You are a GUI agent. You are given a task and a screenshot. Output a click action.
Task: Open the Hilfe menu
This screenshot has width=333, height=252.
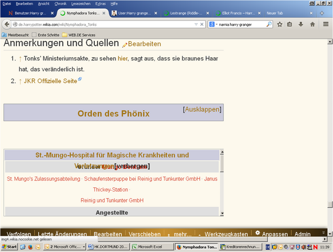click(x=114, y=4)
